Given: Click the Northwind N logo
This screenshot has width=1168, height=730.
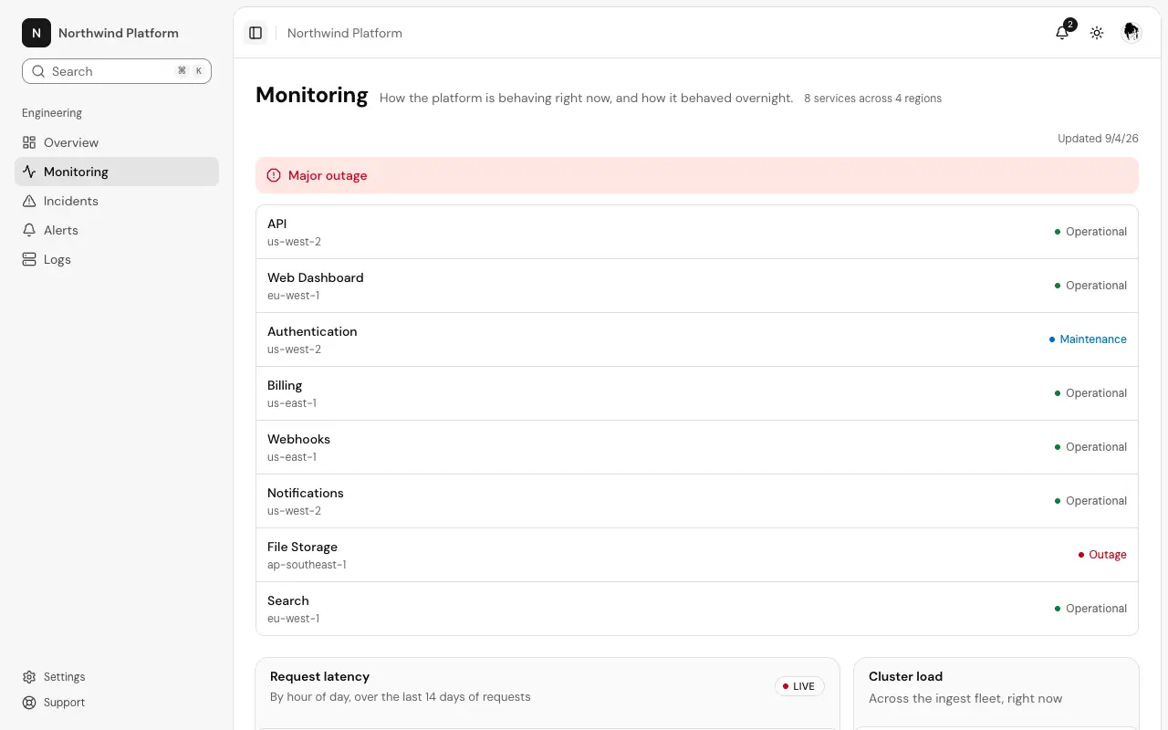Looking at the screenshot, I should (x=36, y=33).
